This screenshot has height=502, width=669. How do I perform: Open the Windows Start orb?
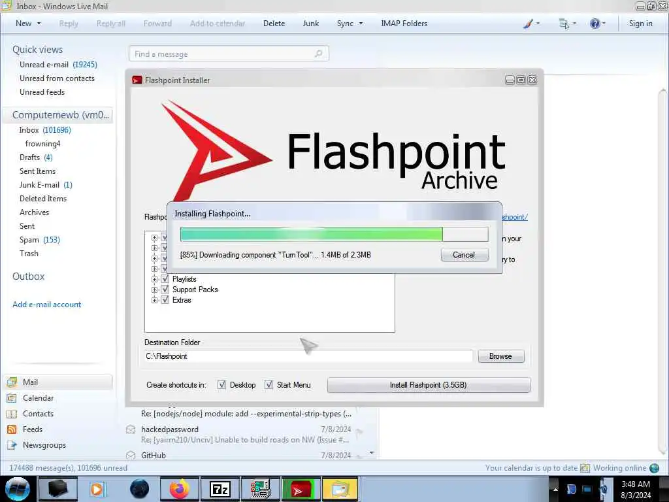[18, 489]
